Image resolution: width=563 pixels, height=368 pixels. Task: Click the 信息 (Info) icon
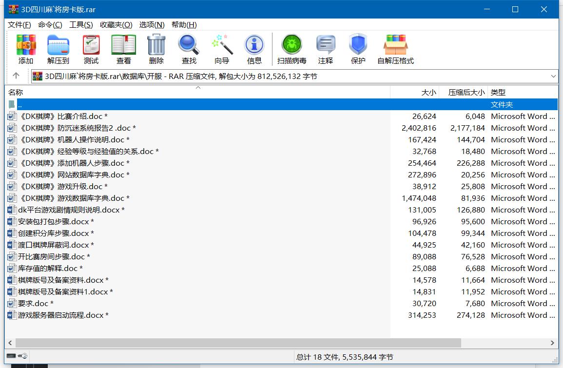(x=253, y=49)
